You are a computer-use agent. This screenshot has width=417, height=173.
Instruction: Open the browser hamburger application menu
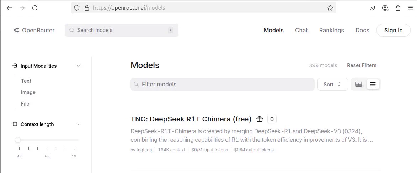(410, 8)
